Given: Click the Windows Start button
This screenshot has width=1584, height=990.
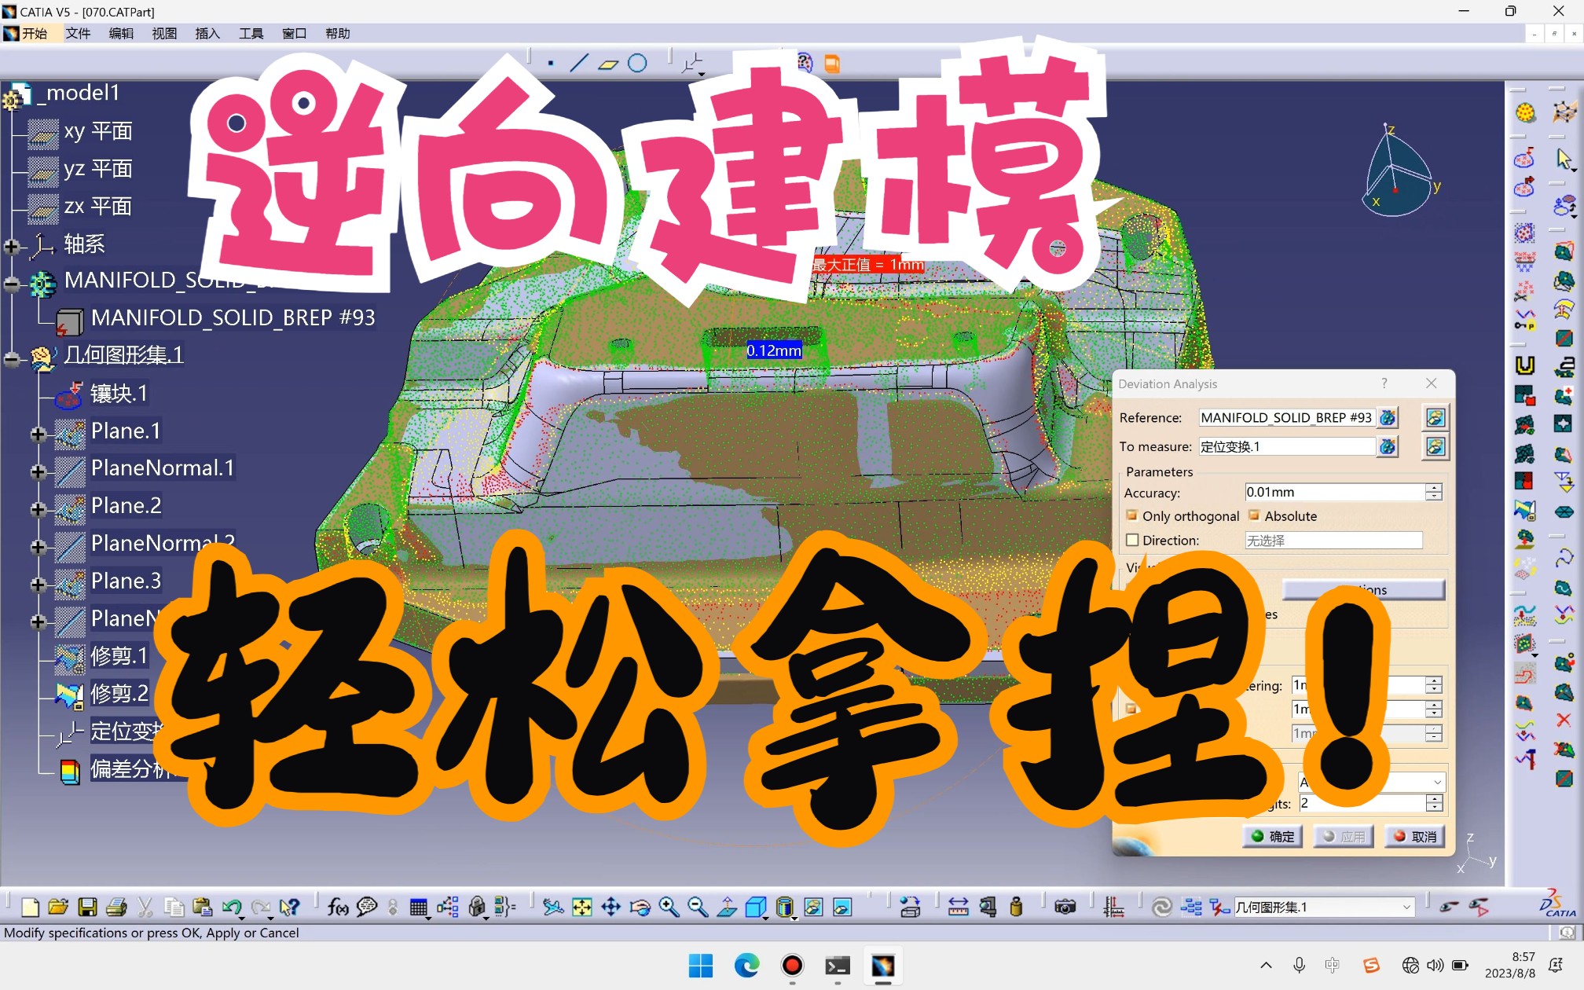Looking at the screenshot, I should (701, 966).
